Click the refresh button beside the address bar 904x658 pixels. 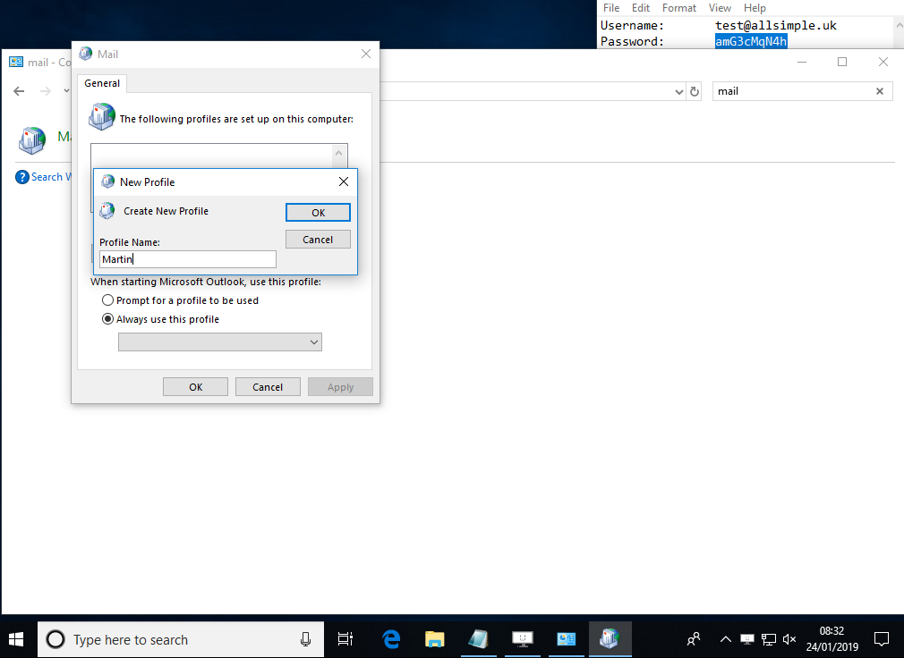coord(695,91)
